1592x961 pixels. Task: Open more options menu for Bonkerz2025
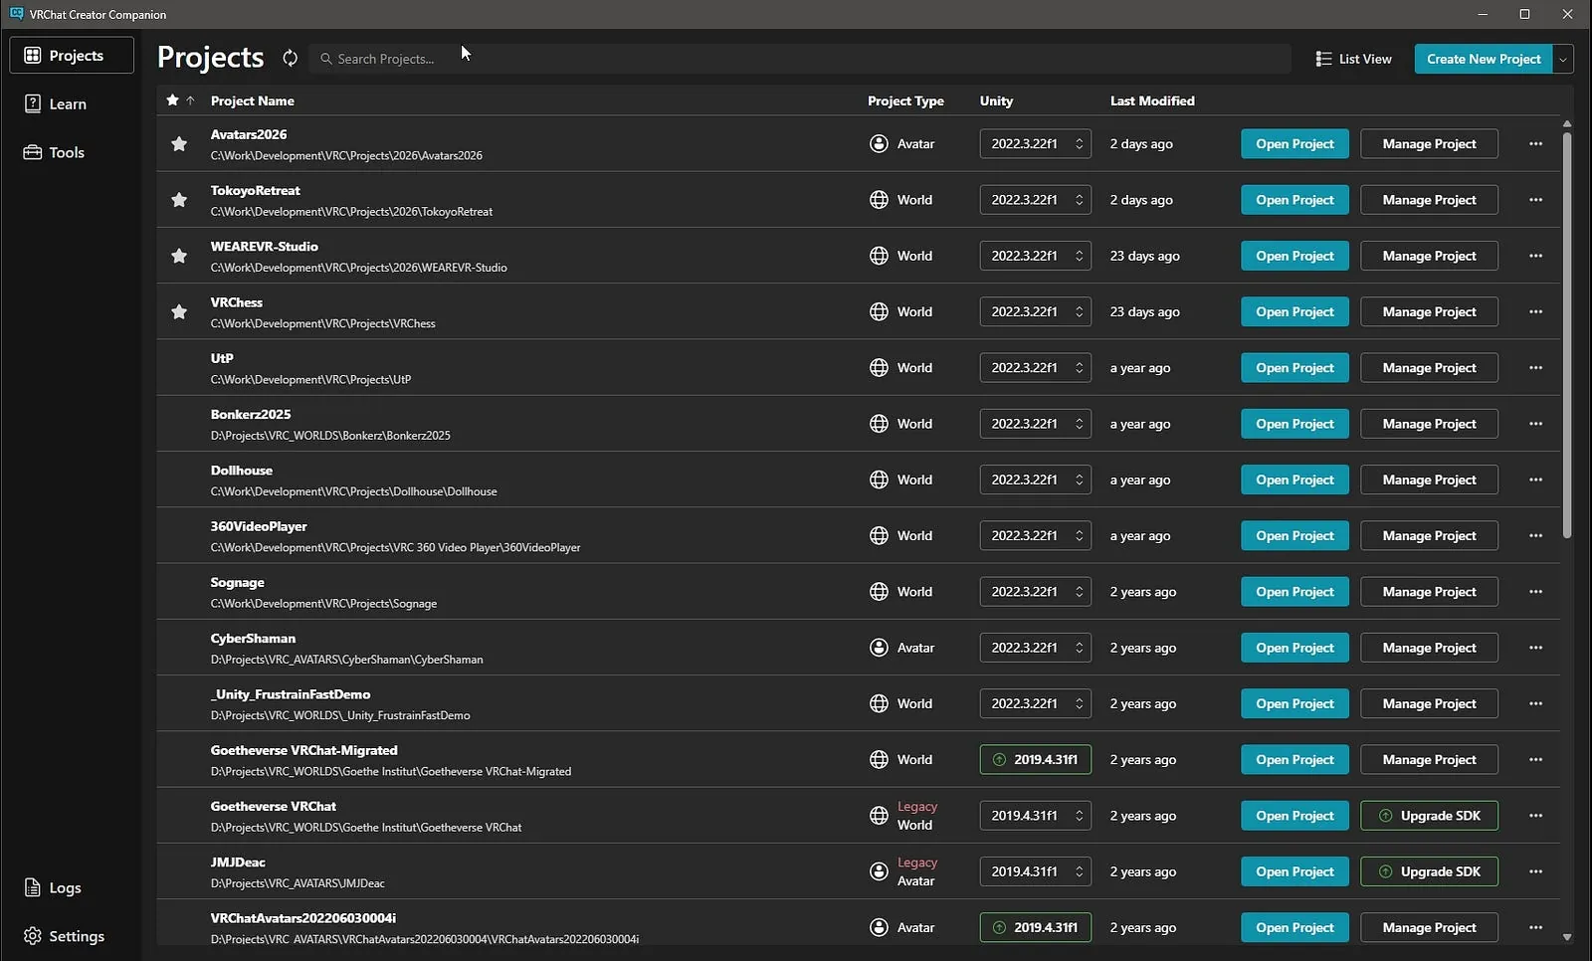click(1535, 424)
